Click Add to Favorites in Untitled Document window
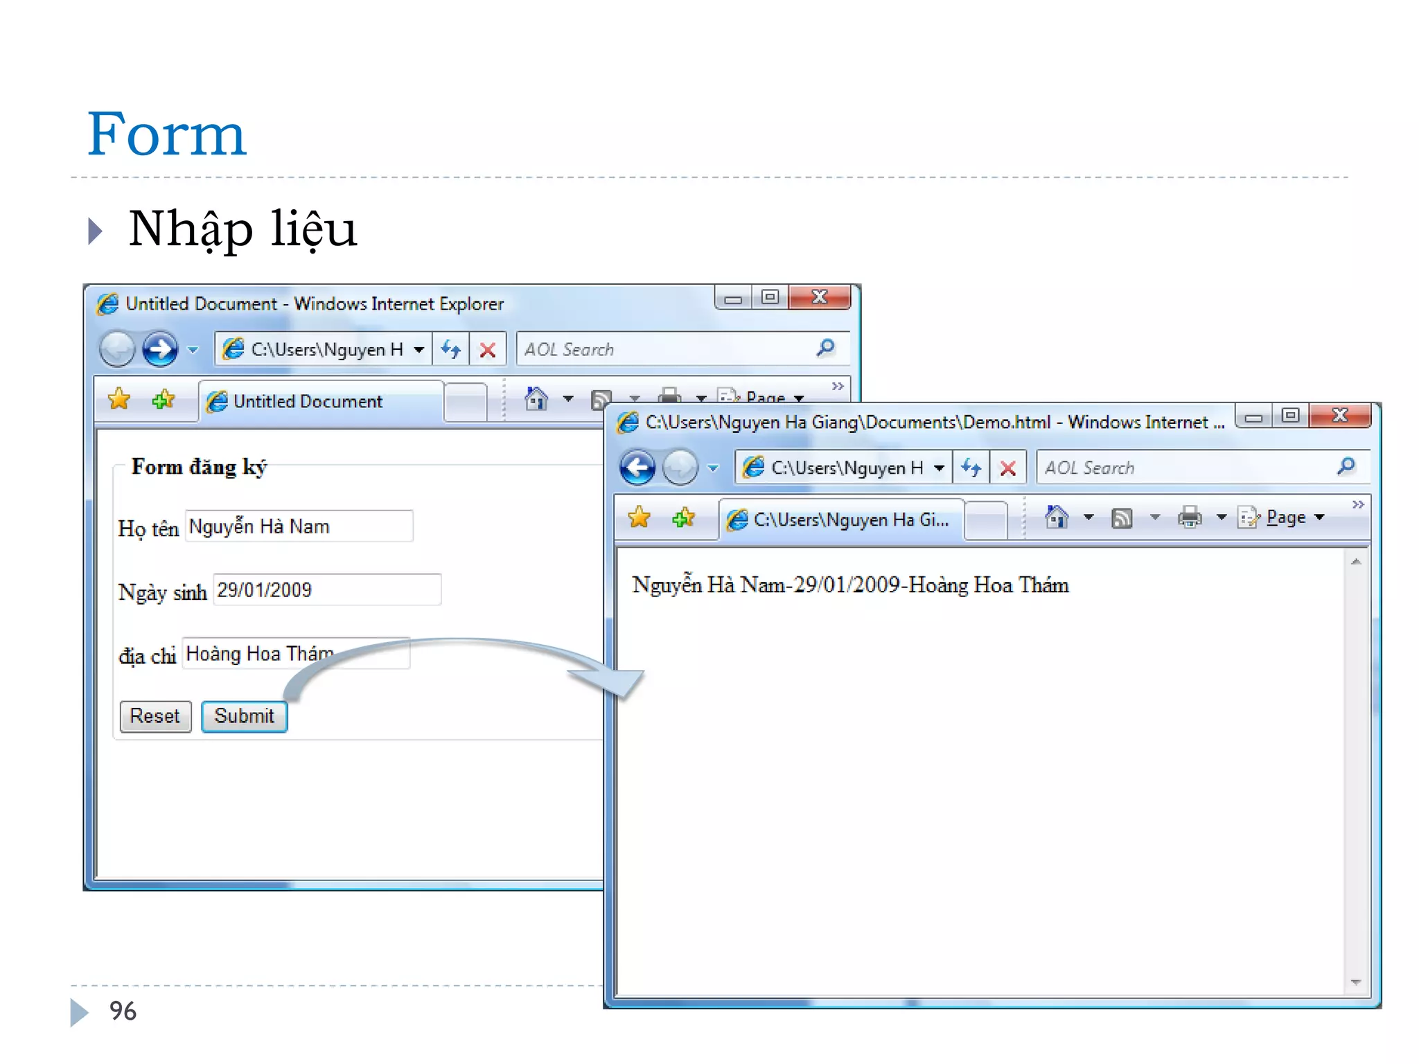1419x1064 pixels. 164,399
